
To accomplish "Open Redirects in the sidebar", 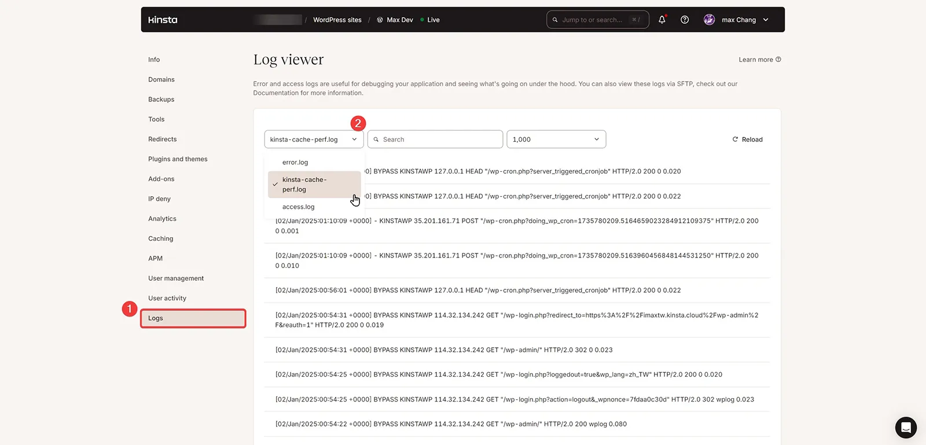I will pos(163,139).
